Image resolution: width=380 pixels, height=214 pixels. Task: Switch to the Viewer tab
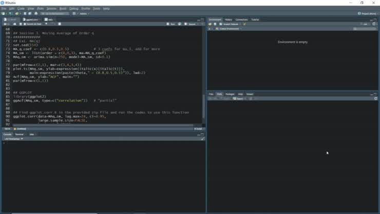coord(250,94)
